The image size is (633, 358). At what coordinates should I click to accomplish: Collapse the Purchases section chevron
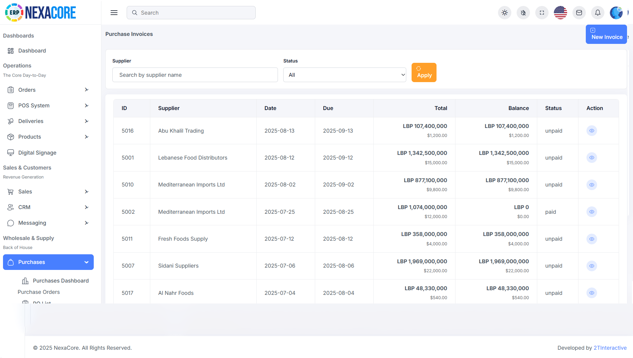(87, 262)
